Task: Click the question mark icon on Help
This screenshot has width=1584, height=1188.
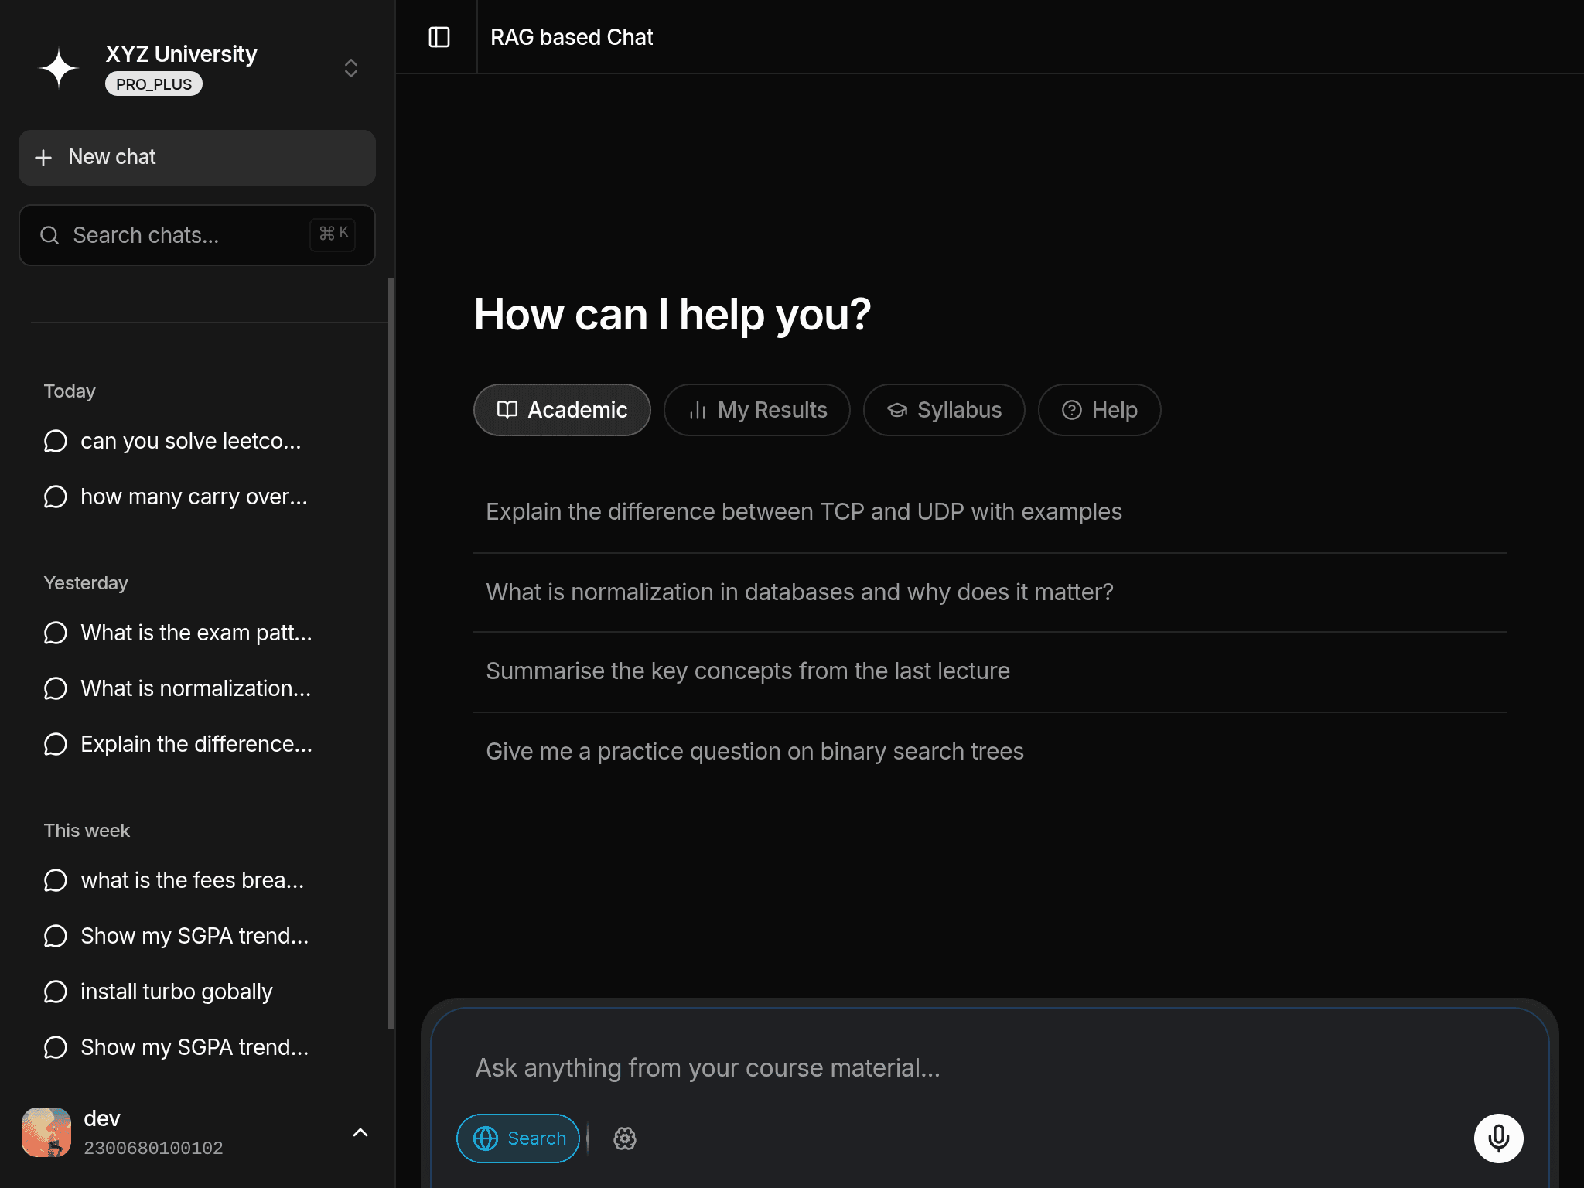Action: pos(1072,410)
